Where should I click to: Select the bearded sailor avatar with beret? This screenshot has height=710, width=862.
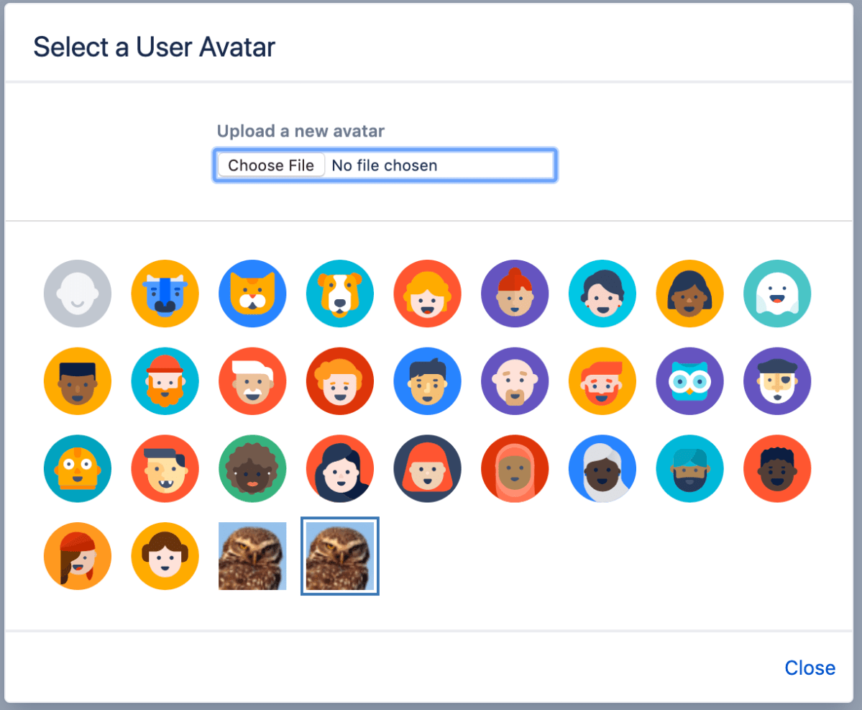click(x=777, y=381)
